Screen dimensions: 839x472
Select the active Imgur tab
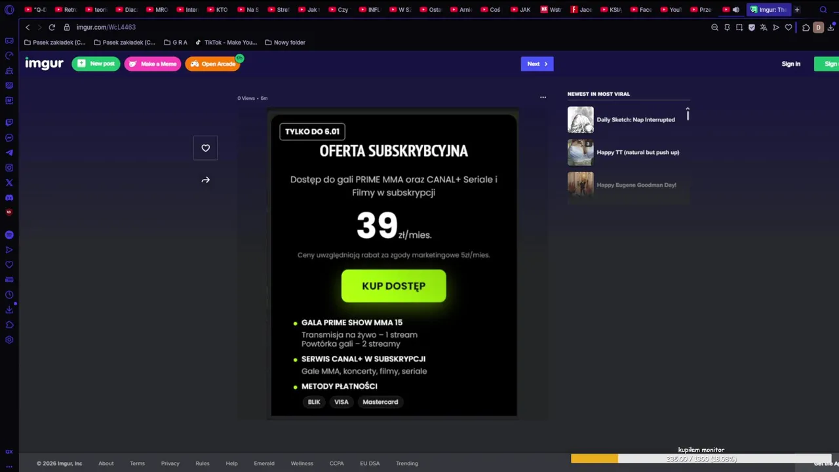(768, 10)
